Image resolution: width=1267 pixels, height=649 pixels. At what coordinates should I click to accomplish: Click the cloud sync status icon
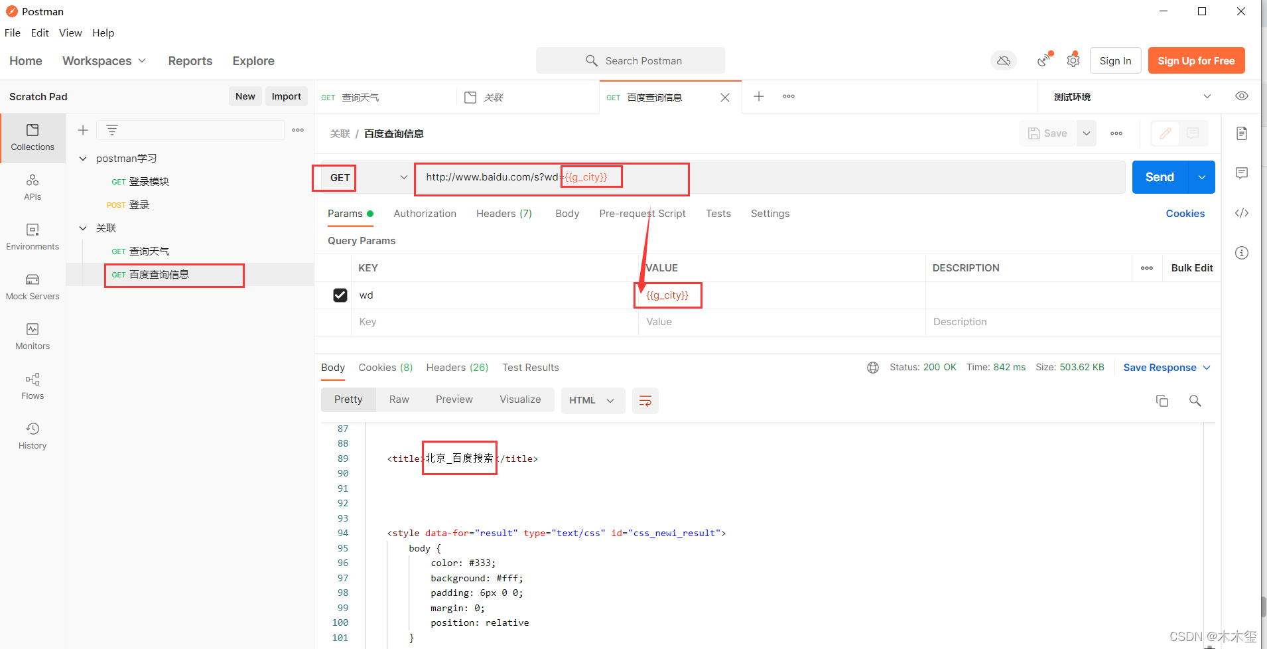[x=1004, y=61]
